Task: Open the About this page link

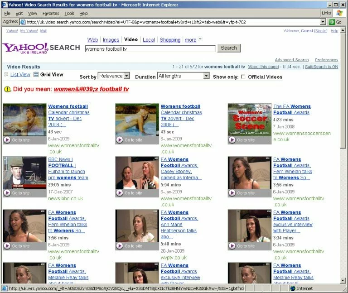Action: coord(263,67)
